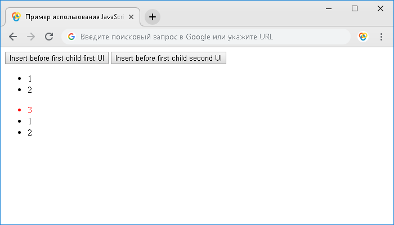Maximize the browser window

[355, 8]
